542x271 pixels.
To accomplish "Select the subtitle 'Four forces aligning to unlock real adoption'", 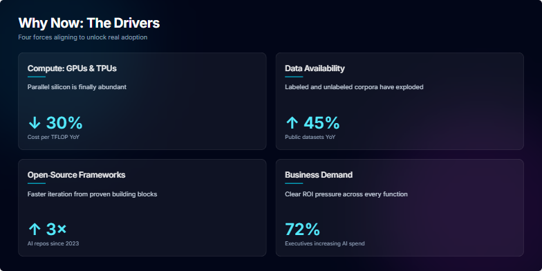I will click(83, 37).
